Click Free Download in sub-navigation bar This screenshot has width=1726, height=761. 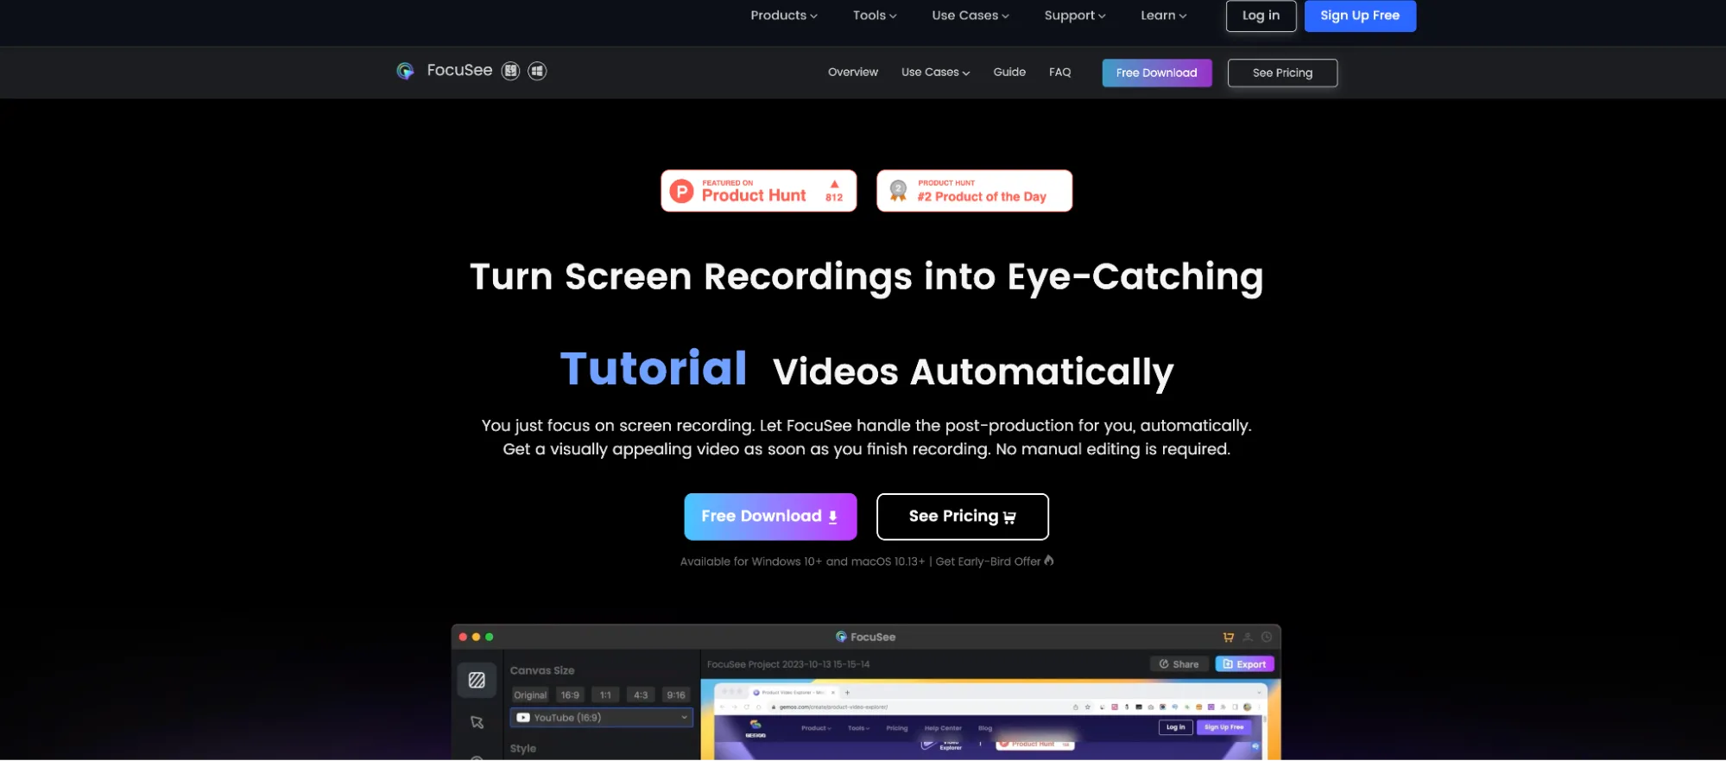pyautogui.click(x=1156, y=73)
